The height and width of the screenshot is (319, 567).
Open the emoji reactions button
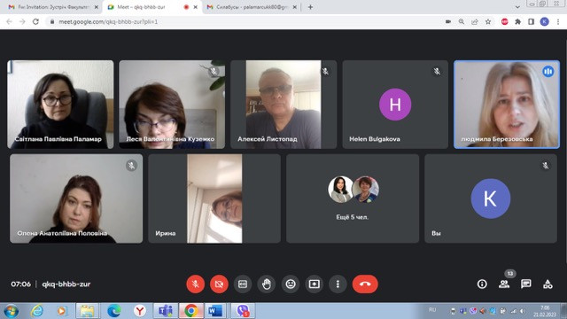coord(291,284)
